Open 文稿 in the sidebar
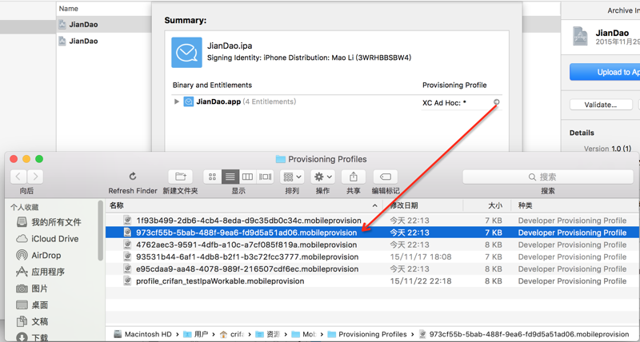 click(32, 321)
